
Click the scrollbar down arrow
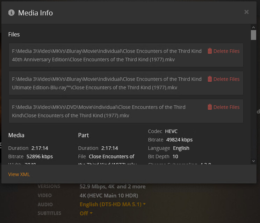[253, 161]
